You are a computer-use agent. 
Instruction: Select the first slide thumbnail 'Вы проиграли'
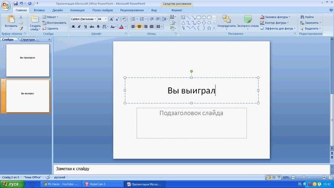pyautogui.click(x=28, y=61)
